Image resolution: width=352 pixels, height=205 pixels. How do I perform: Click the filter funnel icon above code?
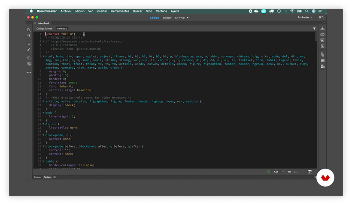point(314,29)
